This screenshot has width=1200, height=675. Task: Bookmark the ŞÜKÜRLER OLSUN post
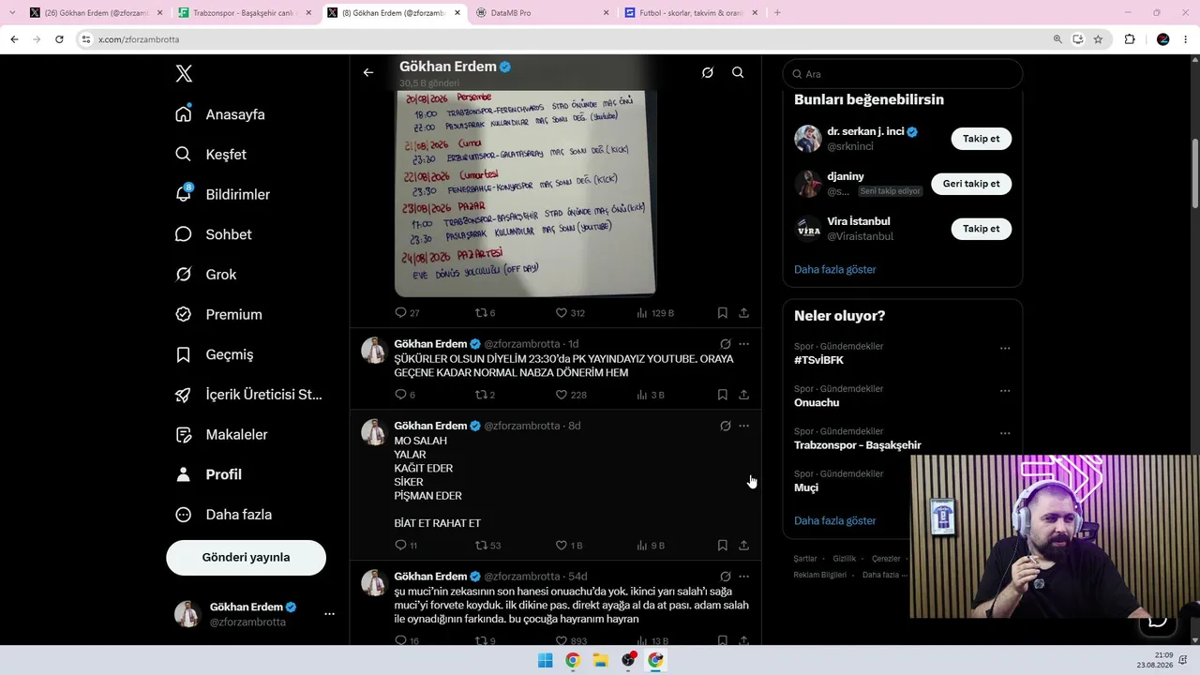coord(723,395)
